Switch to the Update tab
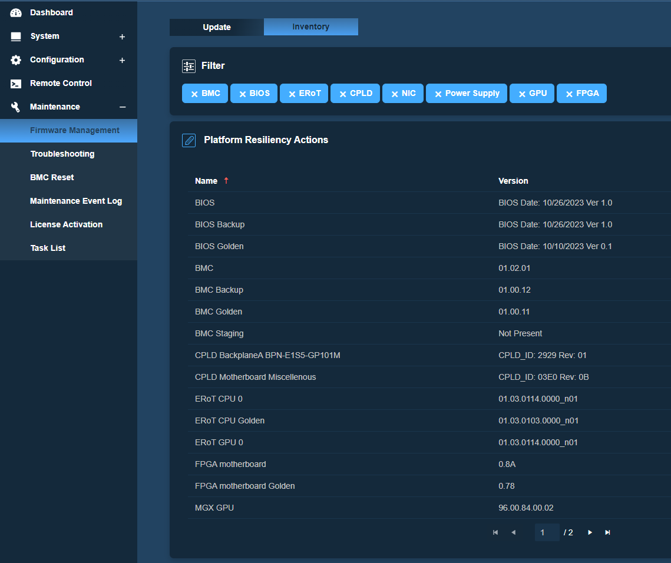Image resolution: width=671 pixels, height=563 pixels. point(216,27)
